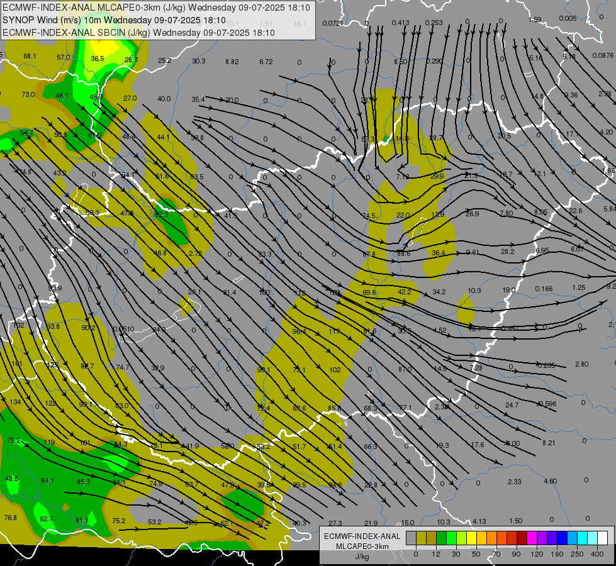
Task: Click the legend tick label 250
Action: point(577,554)
